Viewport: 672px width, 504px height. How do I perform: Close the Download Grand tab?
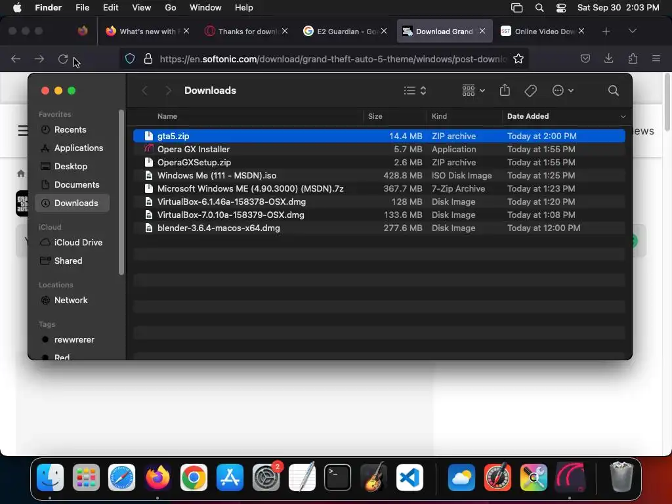(x=482, y=31)
